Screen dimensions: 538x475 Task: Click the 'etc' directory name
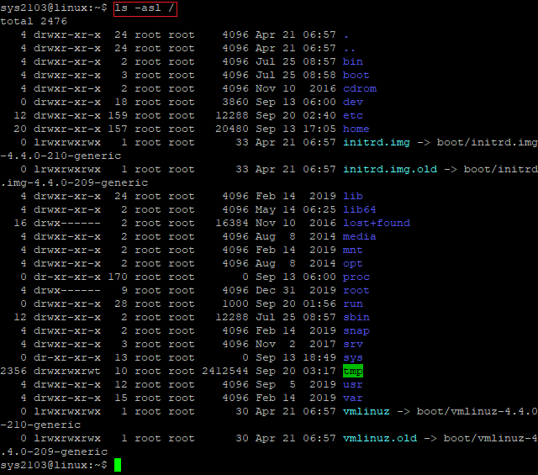(353, 115)
